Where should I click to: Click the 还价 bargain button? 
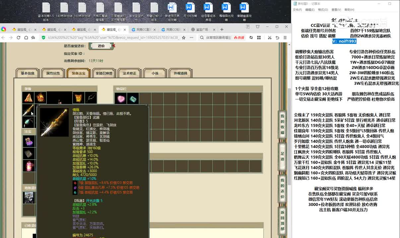[x=101, y=46]
